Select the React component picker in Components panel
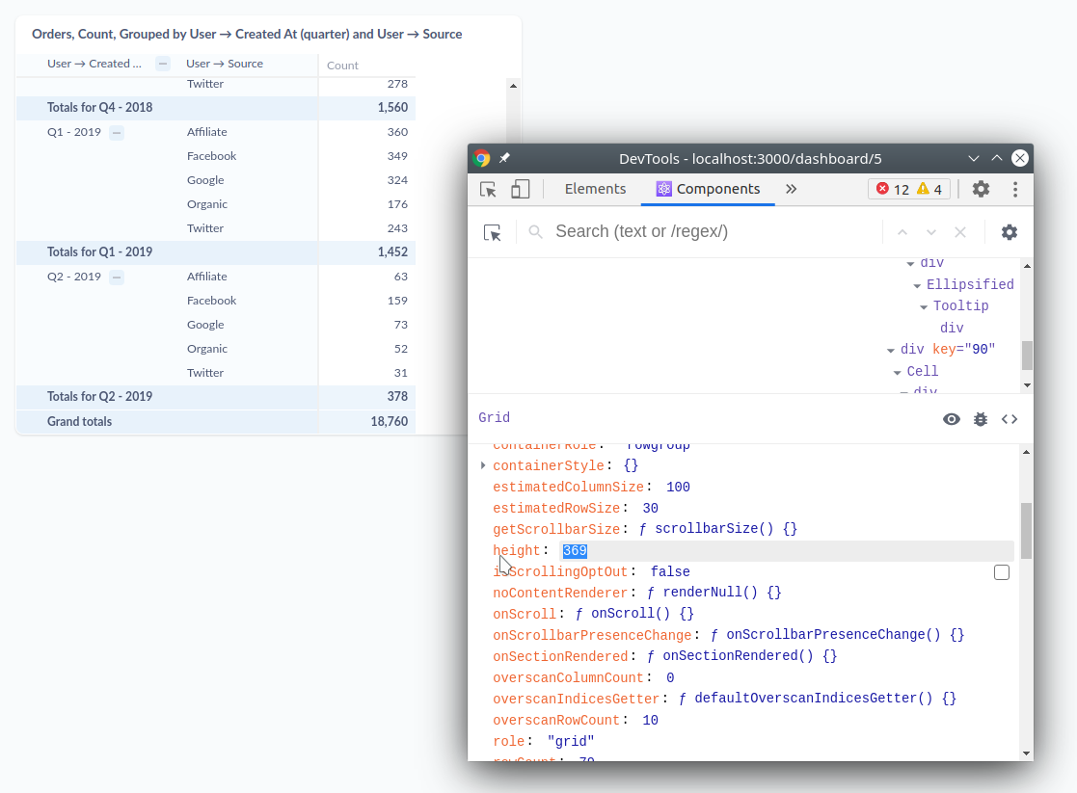This screenshot has height=793, width=1077. [x=493, y=232]
